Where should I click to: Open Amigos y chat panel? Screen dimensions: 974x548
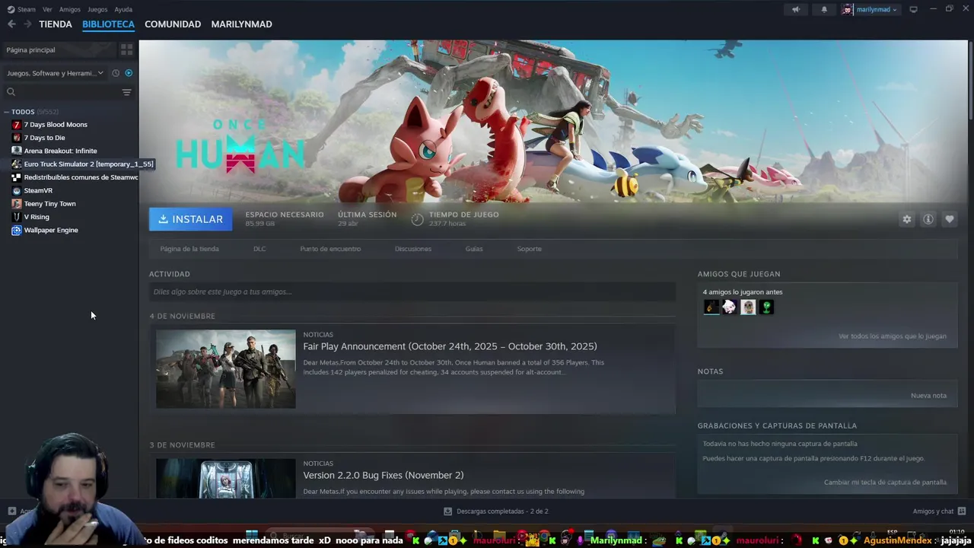click(x=939, y=511)
